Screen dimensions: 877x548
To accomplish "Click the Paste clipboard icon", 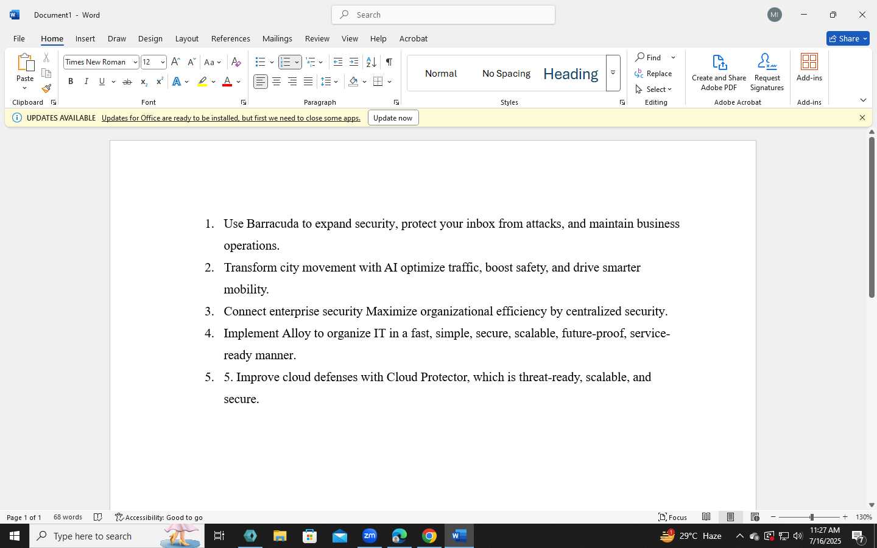I will click(25, 62).
